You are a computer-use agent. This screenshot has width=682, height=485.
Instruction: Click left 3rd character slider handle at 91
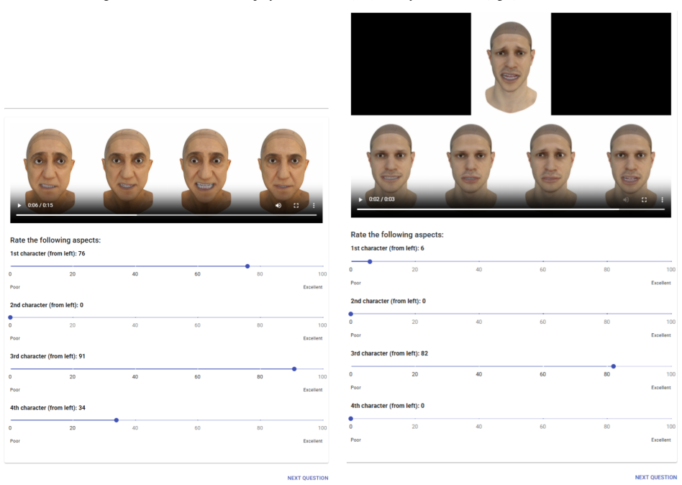click(294, 369)
